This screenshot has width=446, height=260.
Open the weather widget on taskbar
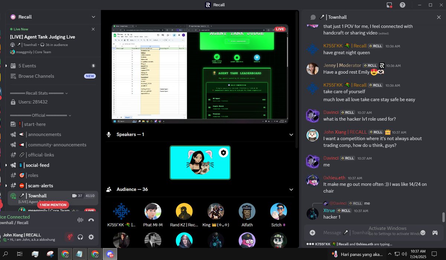[x=358, y=254]
